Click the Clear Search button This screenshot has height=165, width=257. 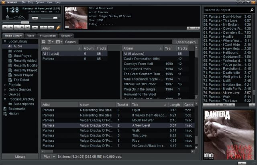186,42
